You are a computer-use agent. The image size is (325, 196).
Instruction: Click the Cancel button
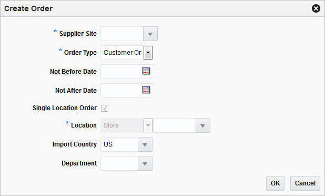(305, 183)
